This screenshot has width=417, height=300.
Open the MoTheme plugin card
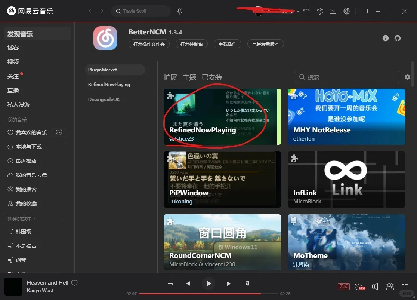346,242
